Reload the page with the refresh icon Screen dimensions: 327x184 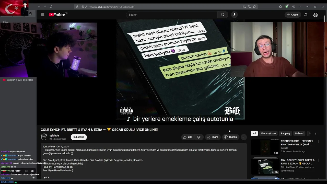[51, 7]
